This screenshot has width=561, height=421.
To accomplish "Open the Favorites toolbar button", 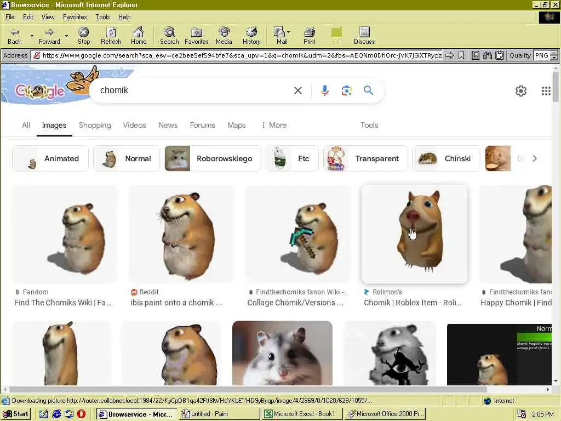I will pos(197,36).
